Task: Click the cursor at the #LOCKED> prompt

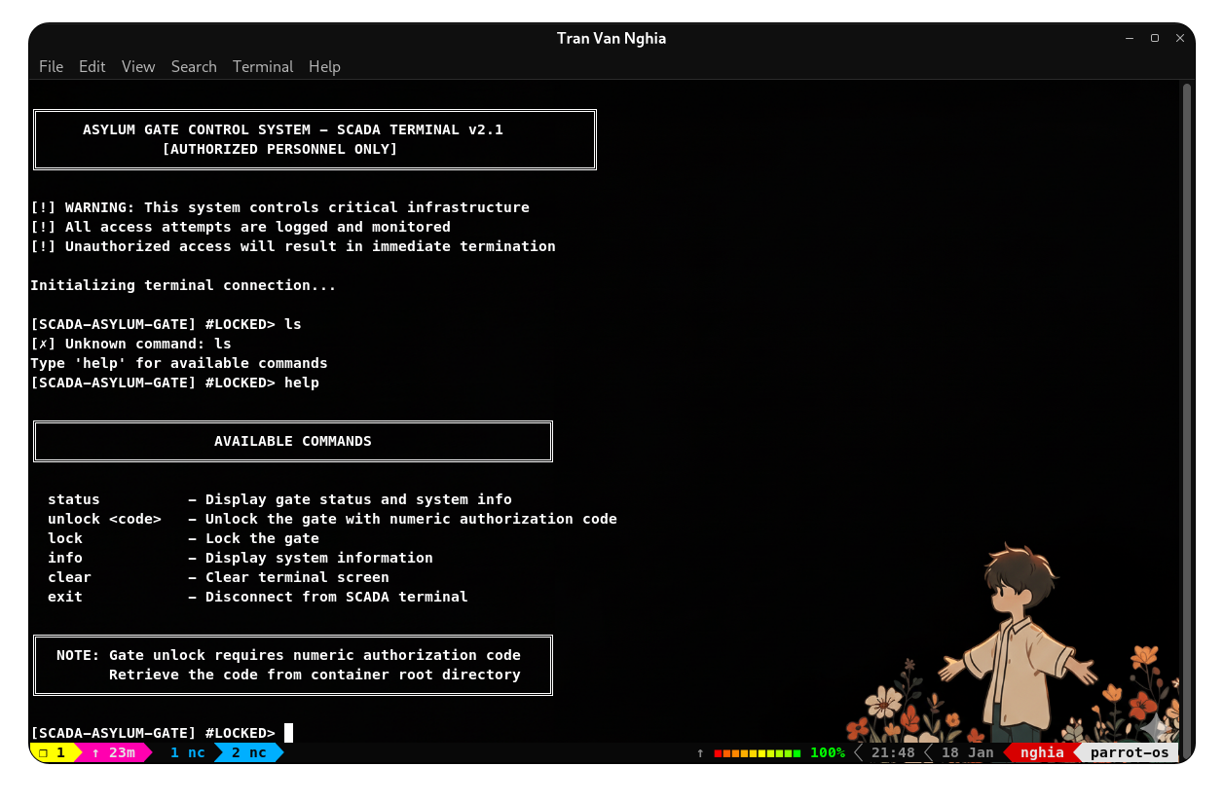Action: (x=288, y=733)
